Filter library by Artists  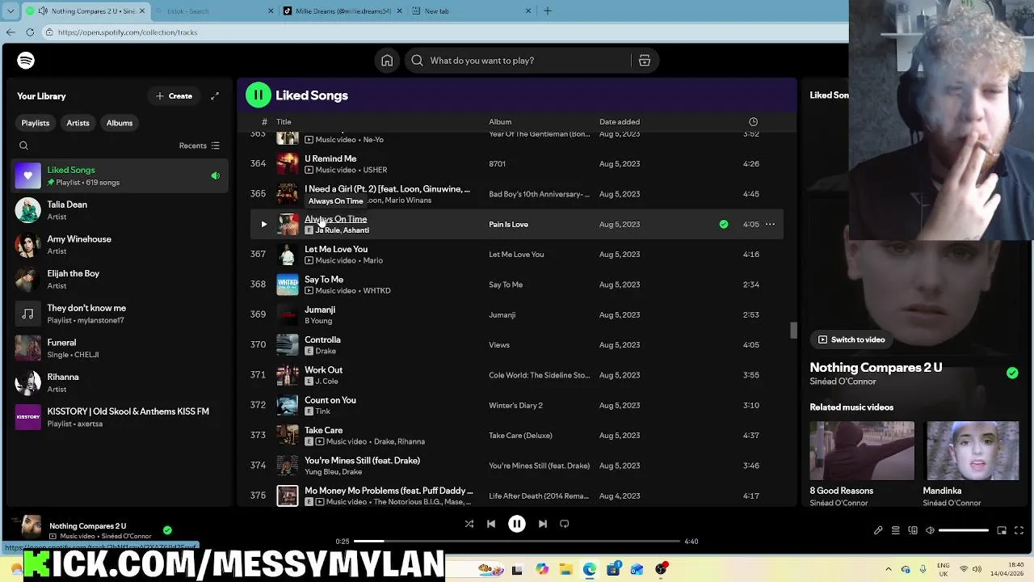[78, 123]
